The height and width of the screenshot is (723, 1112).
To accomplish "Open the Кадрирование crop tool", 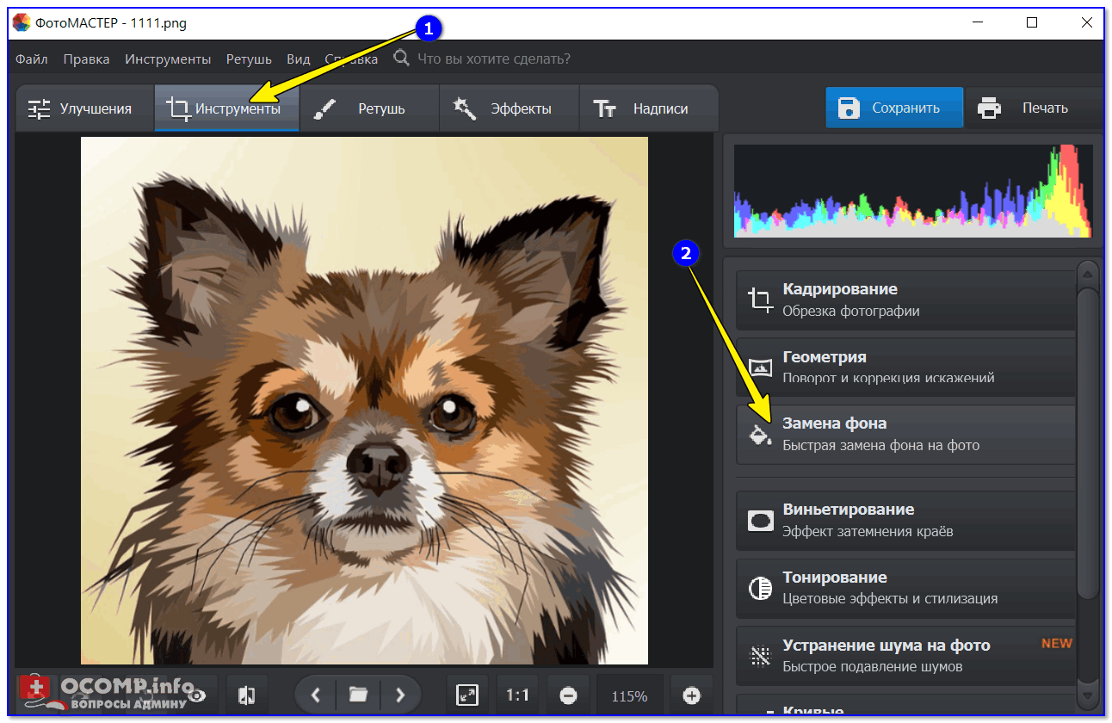I will pos(905,300).
